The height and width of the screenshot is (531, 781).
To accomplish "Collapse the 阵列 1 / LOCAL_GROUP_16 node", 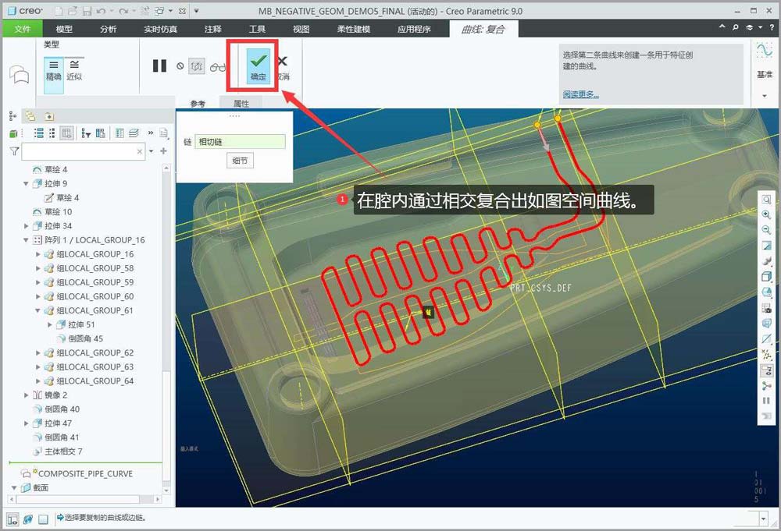I will click(x=26, y=240).
